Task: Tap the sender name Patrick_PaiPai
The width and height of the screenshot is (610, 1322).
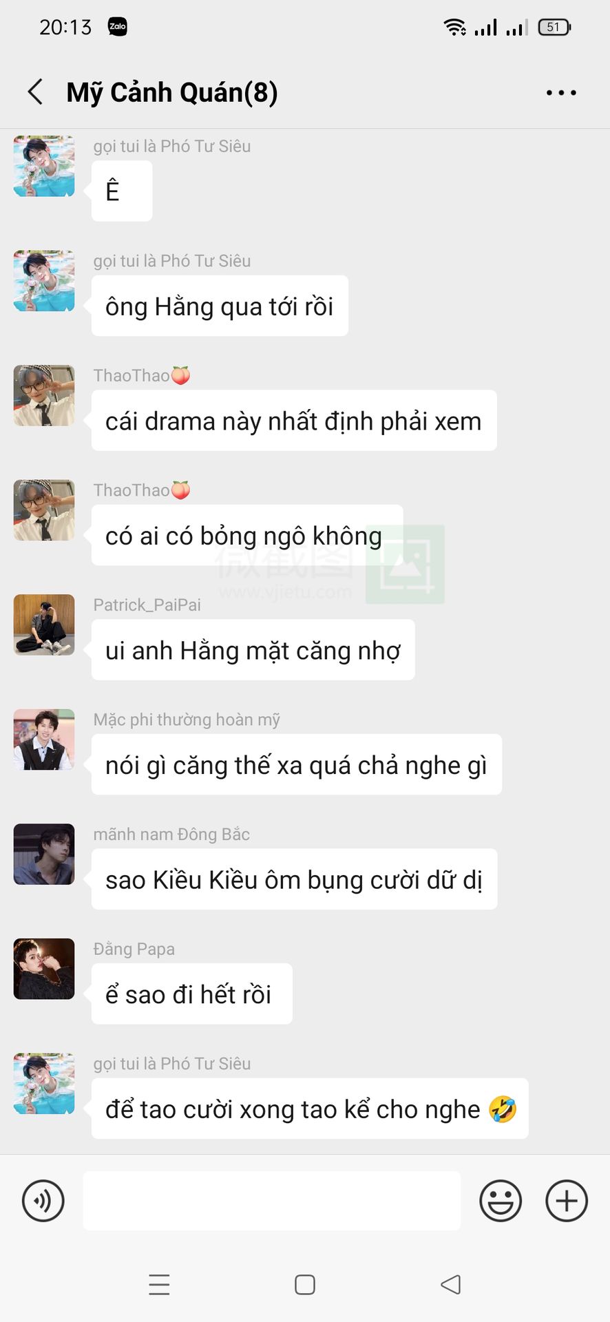Action: tap(147, 605)
